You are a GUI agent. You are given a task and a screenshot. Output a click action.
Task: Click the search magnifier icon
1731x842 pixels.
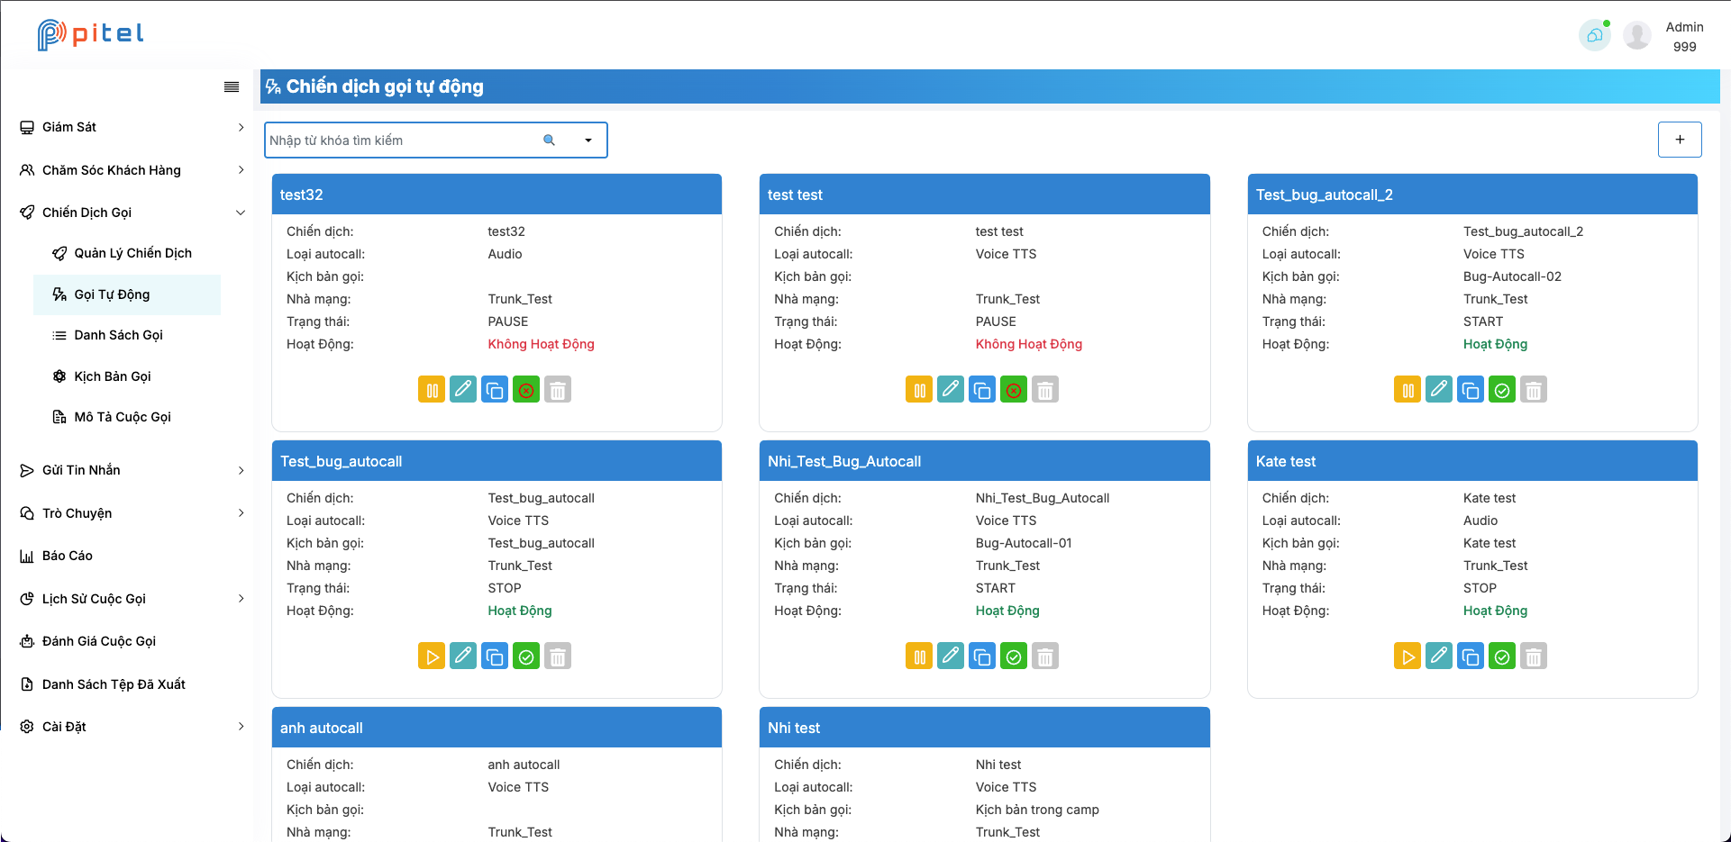point(549,140)
